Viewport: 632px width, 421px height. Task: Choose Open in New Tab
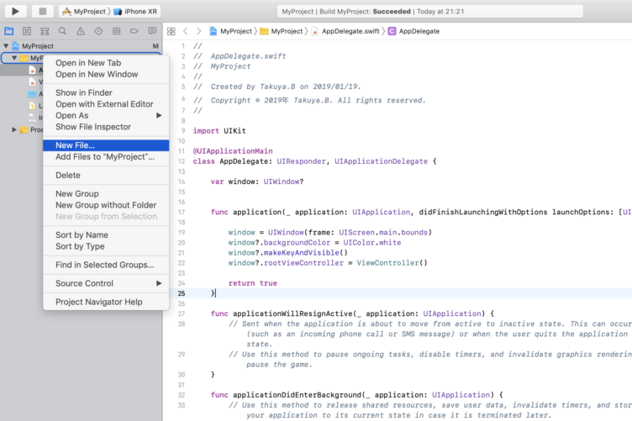106,63
